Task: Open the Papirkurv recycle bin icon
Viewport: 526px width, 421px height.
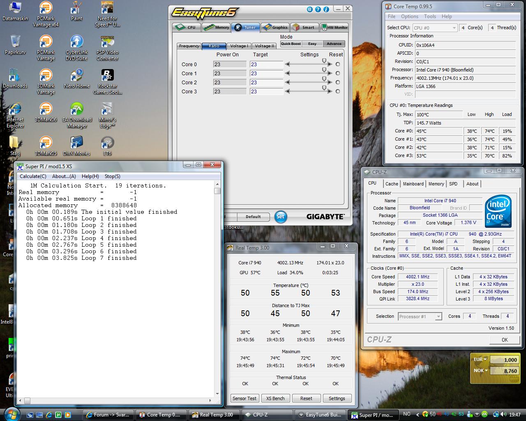Action: (x=15, y=45)
